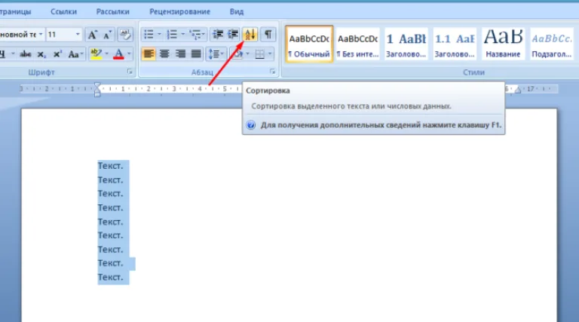Apply the Обычный style
The image size is (579, 322).
tap(309, 44)
